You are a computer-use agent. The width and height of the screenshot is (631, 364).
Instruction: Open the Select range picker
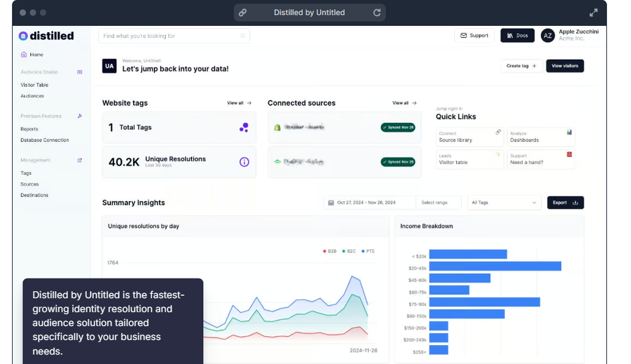pos(439,203)
